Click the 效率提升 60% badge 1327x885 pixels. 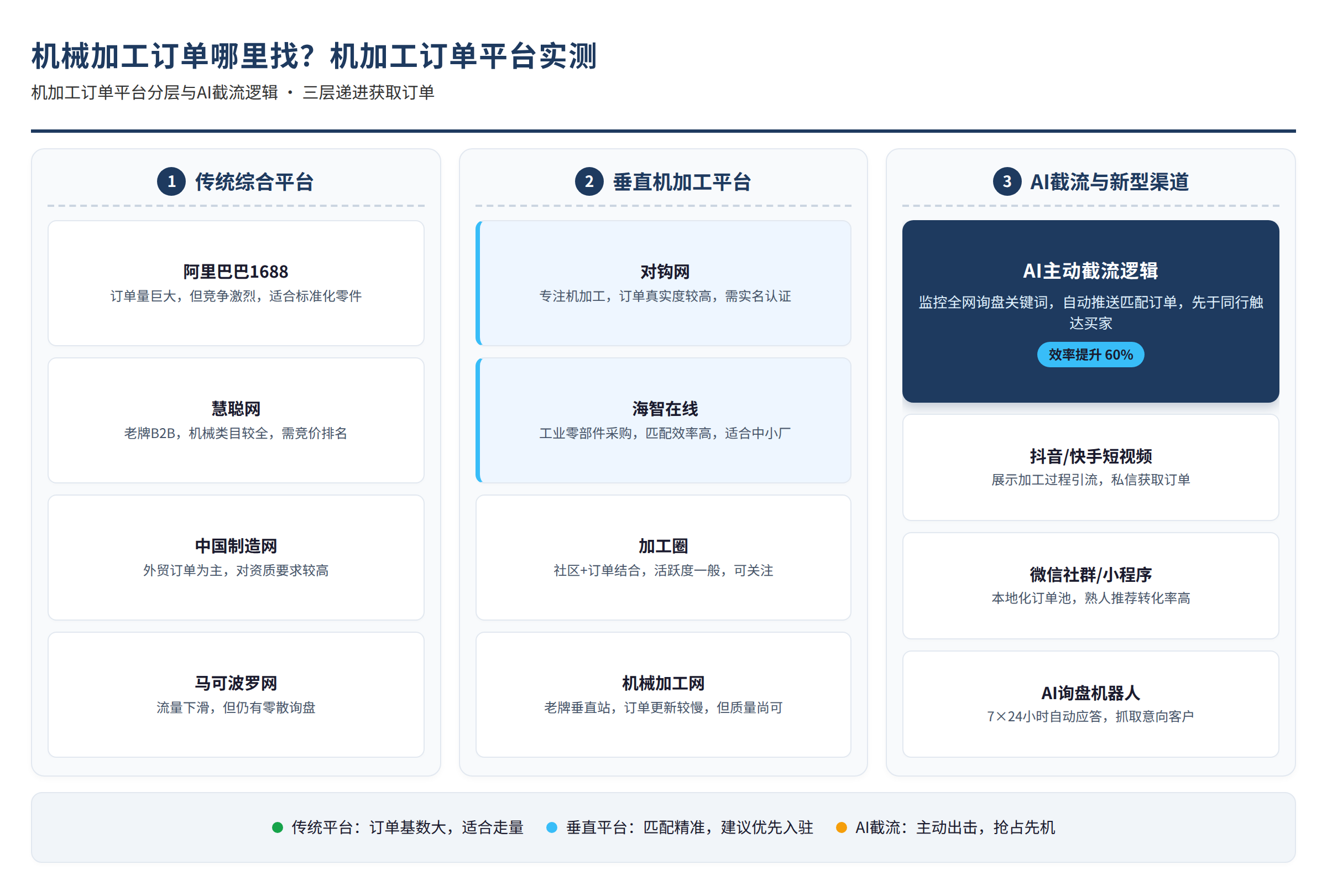(1090, 355)
